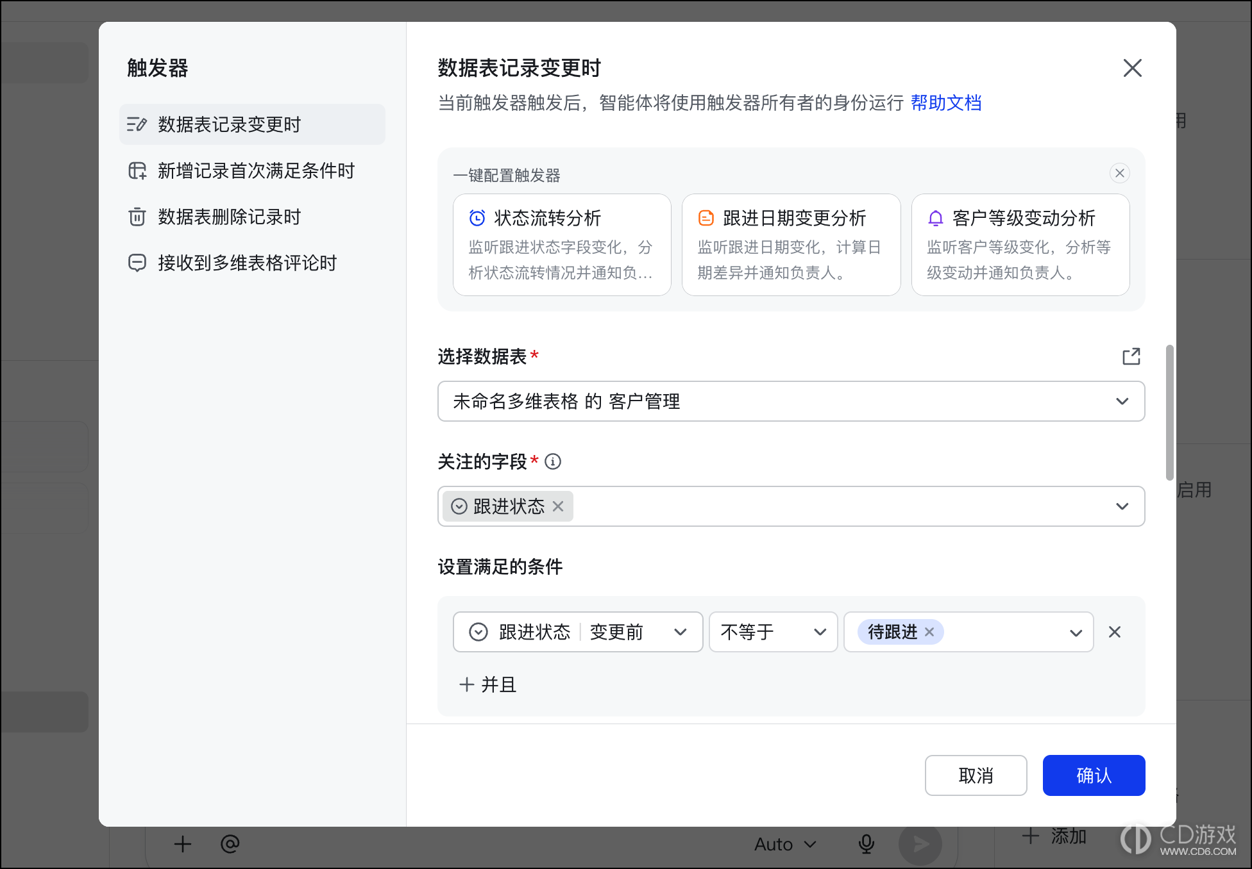Show info tooltip next to 关注的字段
Viewport: 1252px width, 869px height.
click(553, 461)
